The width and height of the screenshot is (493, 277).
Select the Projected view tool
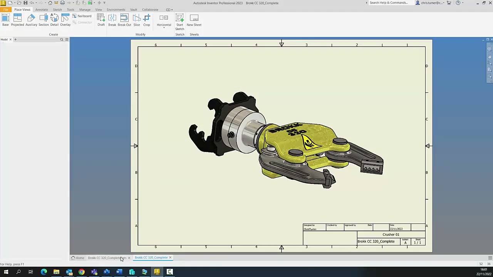click(x=17, y=20)
